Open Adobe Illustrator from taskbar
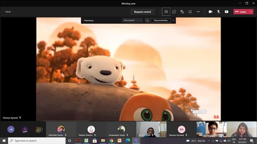The width and height of the screenshot is (257, 144). [x=78, y=141]
